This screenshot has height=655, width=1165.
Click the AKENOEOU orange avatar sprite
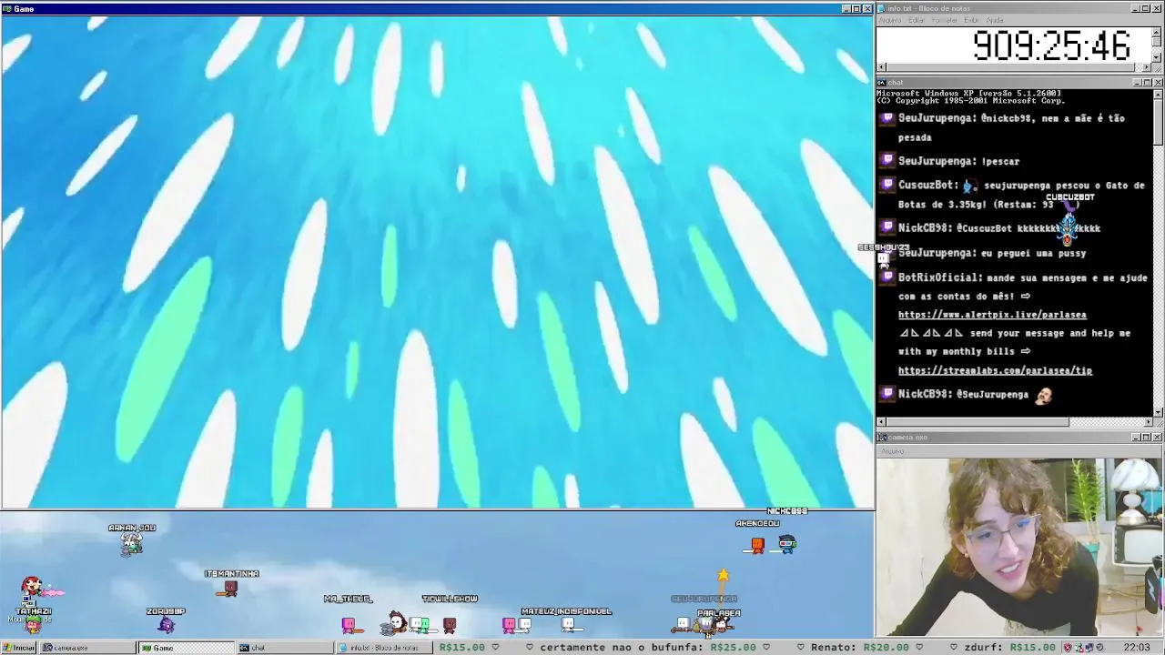(757, 544)
